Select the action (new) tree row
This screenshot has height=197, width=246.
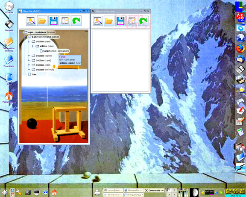pyautogui.click(x=45, y=46)
